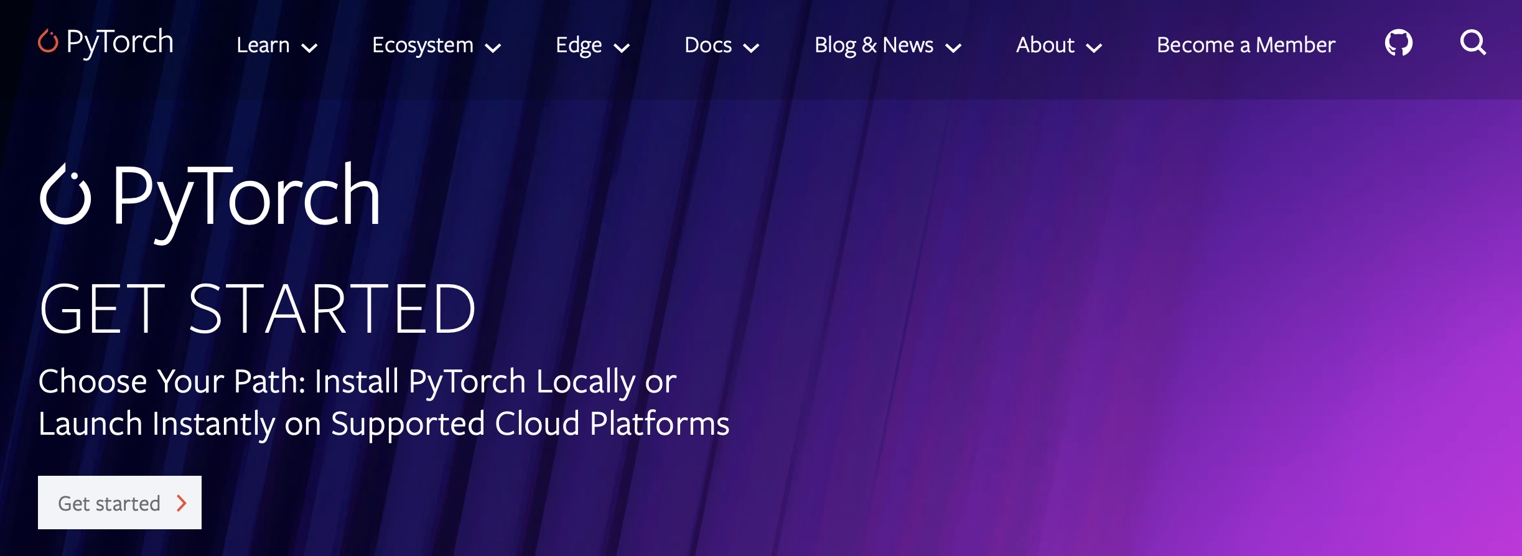Expand the Ecosystem menu chevron
The width and height of the screenshot is (1522, 556).
coord(493,47)
